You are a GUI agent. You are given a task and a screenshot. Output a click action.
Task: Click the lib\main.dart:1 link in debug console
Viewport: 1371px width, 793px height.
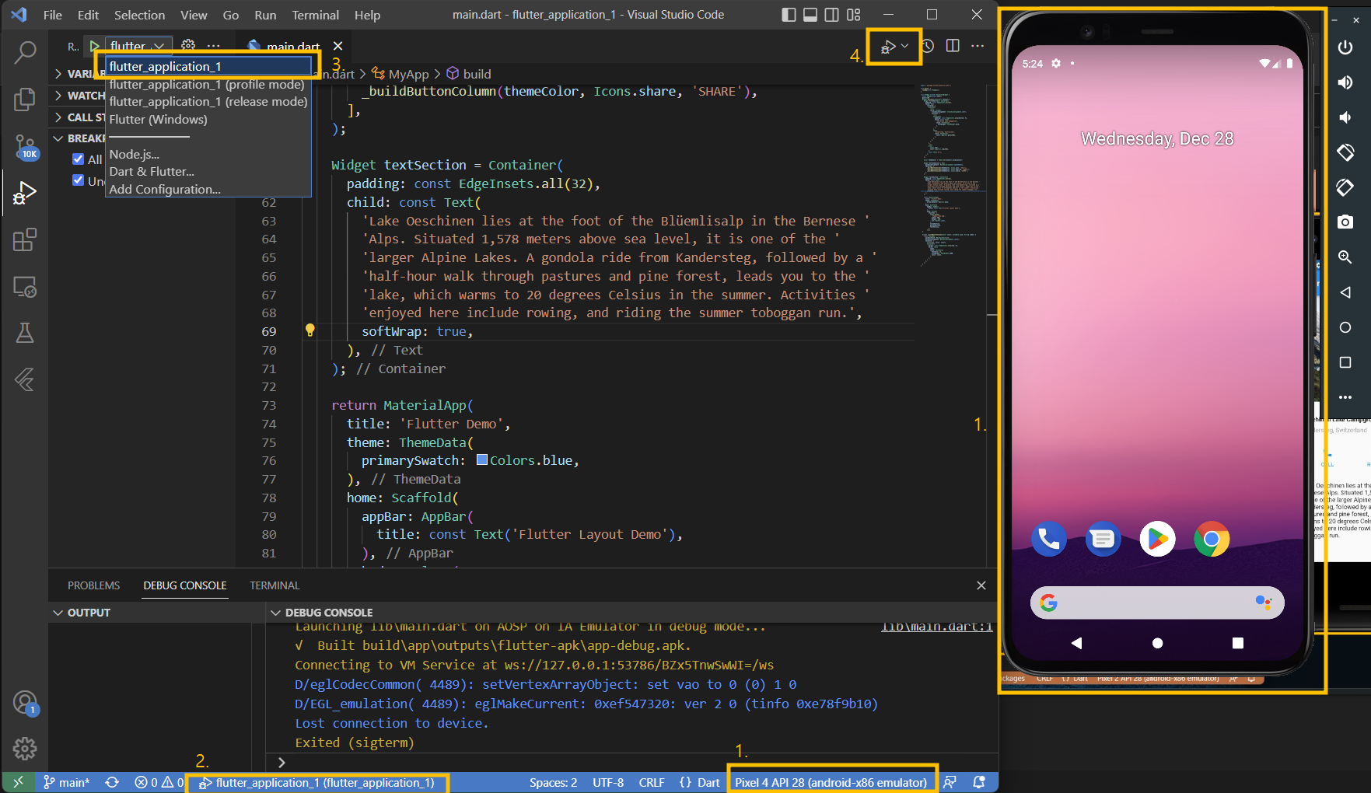click(936, 627)
